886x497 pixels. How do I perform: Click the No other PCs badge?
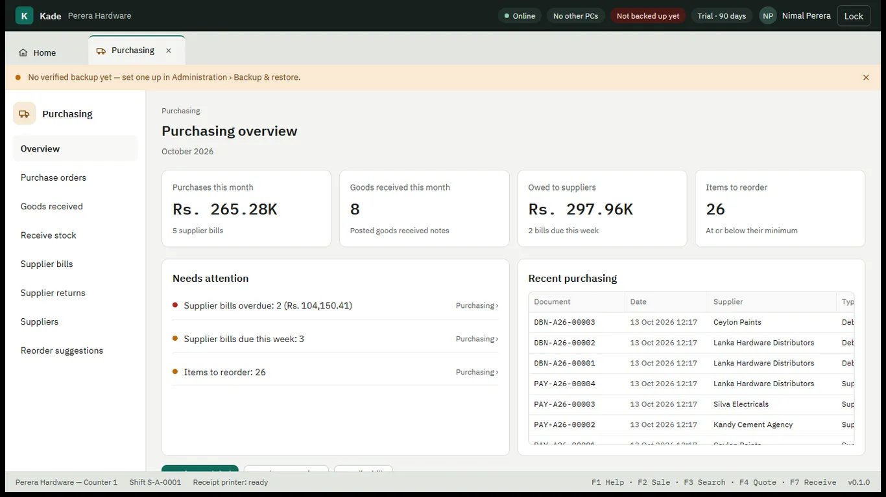[x=575, y=16]
